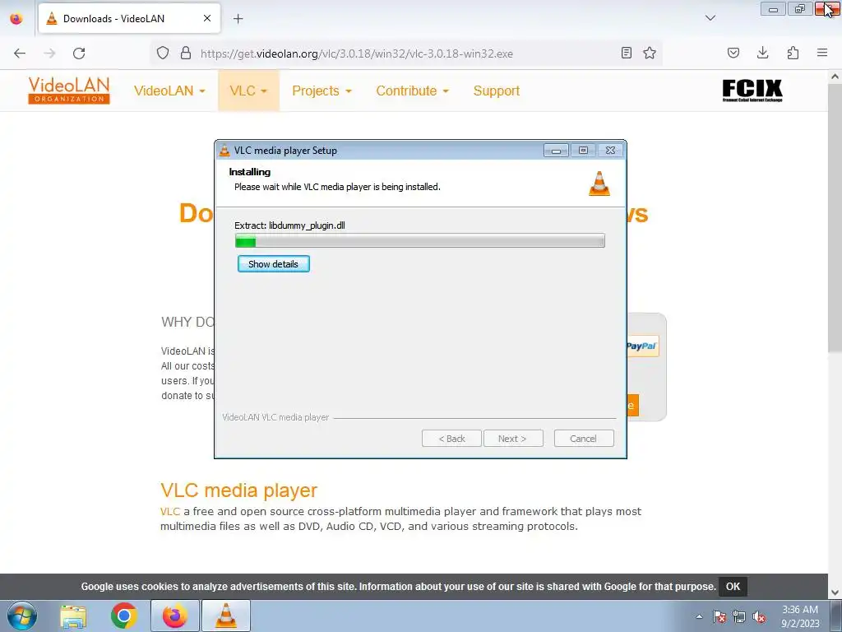Click the PayPal donate button
The image size is (842, 632).
point(641,346)
